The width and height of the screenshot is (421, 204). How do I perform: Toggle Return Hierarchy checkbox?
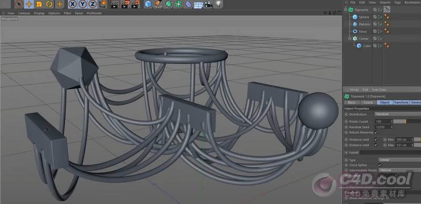tap(376, 132)
